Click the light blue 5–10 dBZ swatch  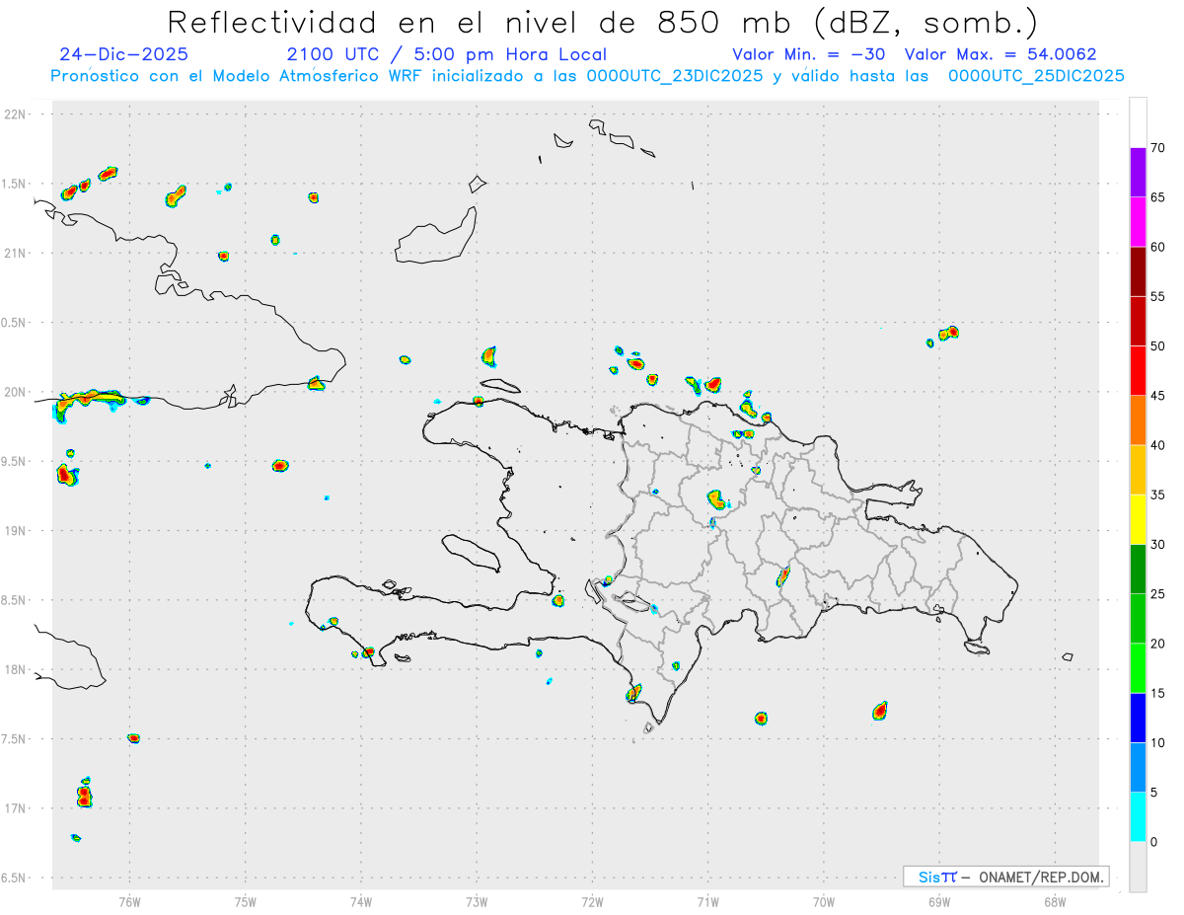click(1138, 768)
